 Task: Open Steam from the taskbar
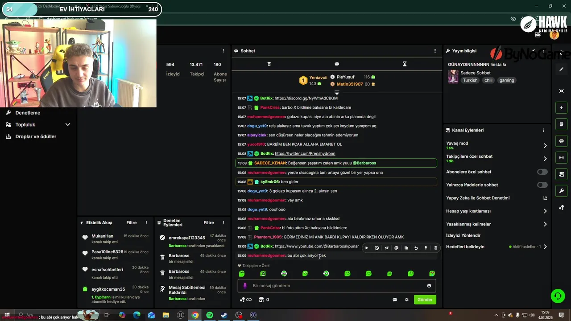click(224, 315)
